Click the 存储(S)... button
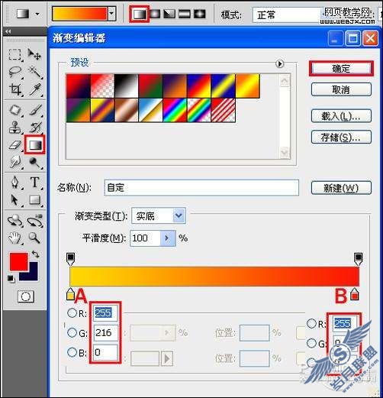 pyautogui.click(x=341, y=138)
